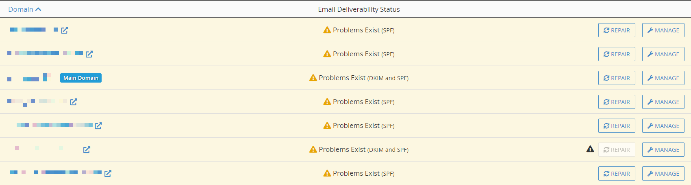Manage the Main Domain row

663,78
